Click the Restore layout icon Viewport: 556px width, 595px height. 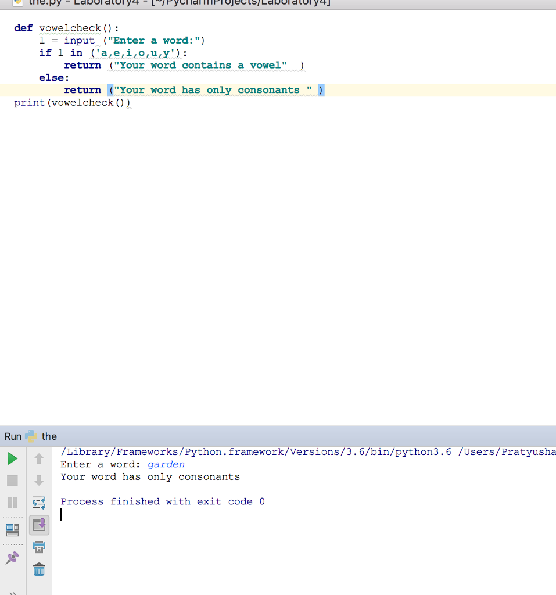(x=13, y=530)
